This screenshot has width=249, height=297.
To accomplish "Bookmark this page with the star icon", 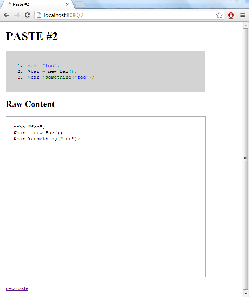I will tap(219, 15).
